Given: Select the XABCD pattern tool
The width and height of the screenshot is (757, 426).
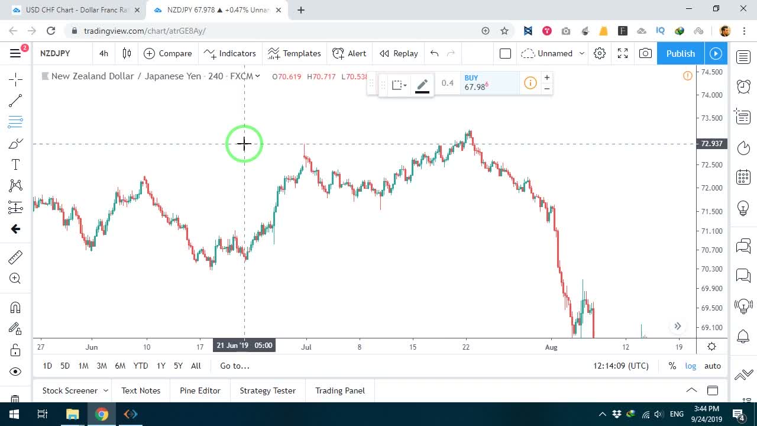Looking at the screenshot, I should coord(15,186).
